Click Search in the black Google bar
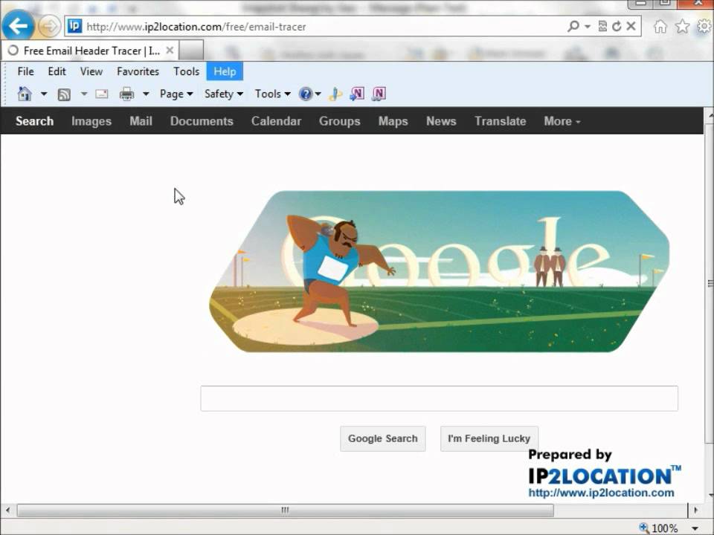The image size is (714, 535). 35,121
